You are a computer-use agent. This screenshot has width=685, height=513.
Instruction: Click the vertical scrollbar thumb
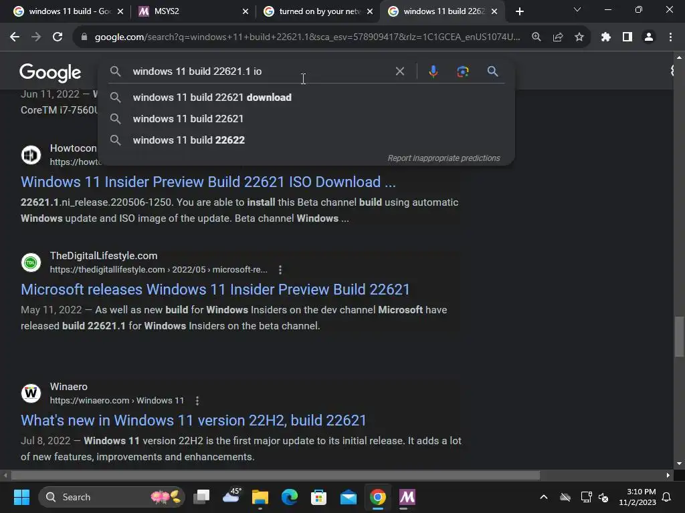coord(679,337)
